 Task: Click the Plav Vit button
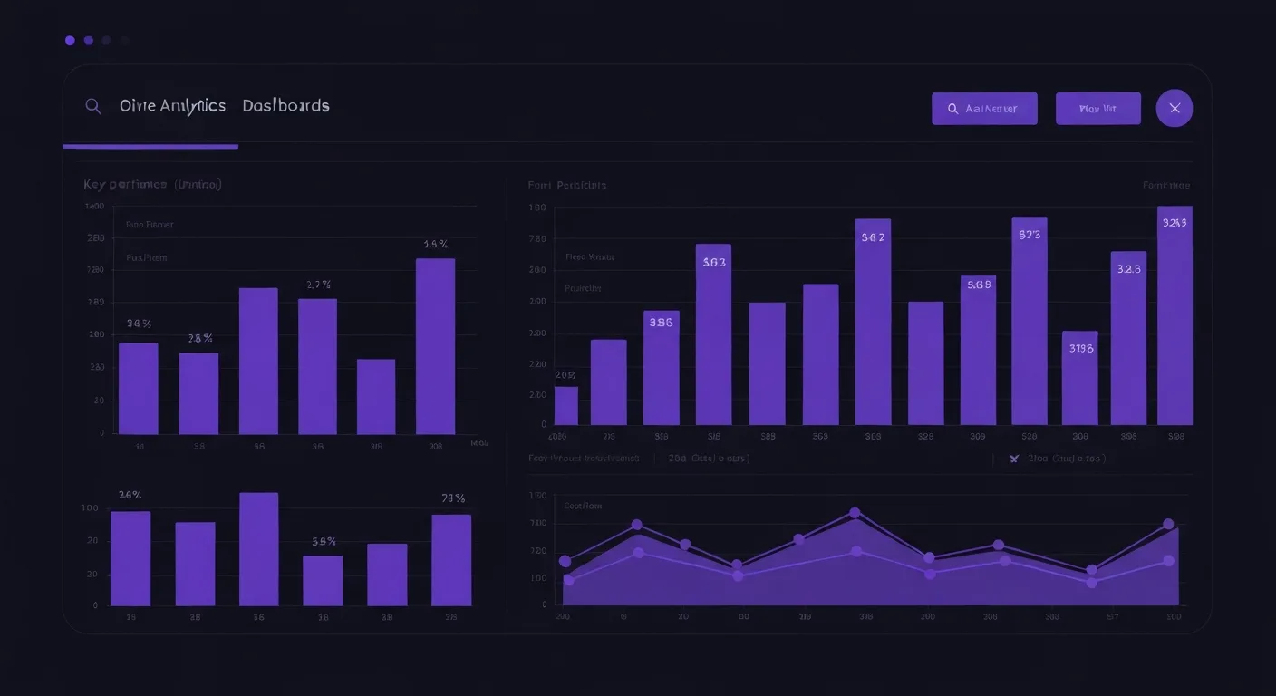point(1097,109)
